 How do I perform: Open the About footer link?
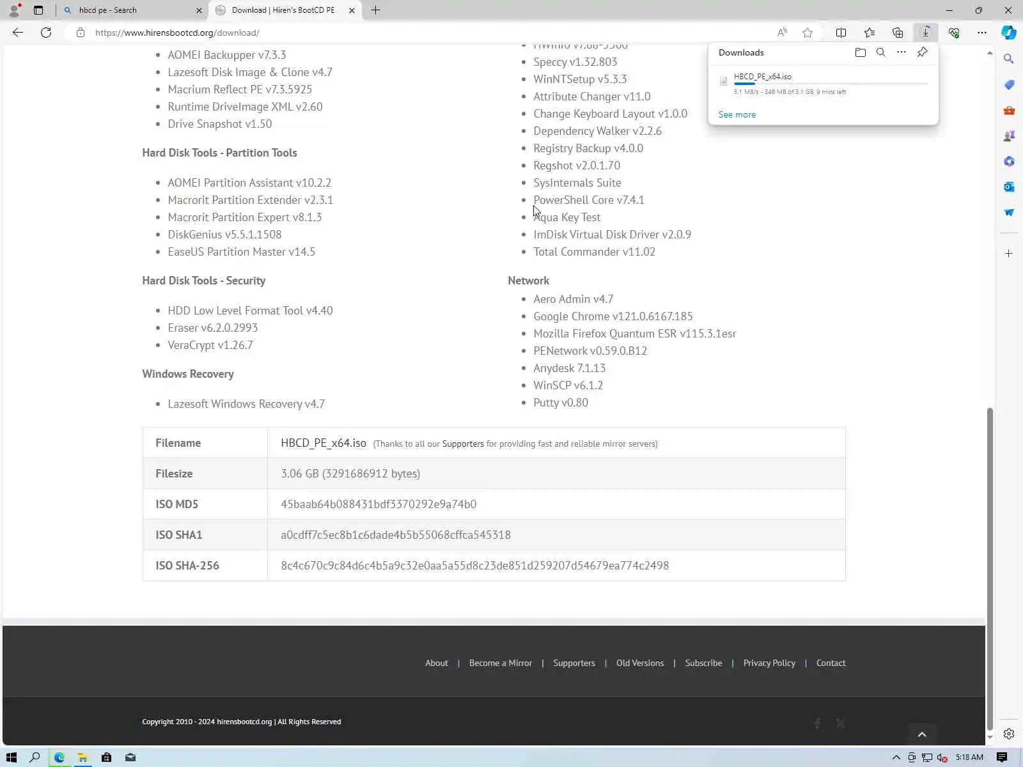[x=437, y=663]
